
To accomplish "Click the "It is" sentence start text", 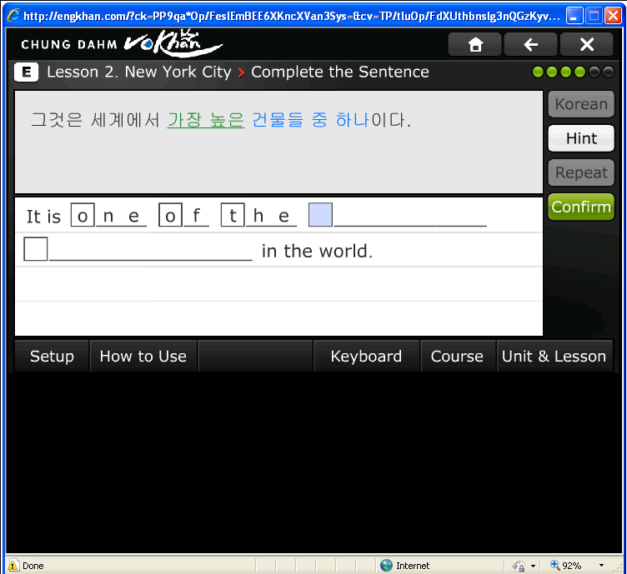I will pos(43,217).
